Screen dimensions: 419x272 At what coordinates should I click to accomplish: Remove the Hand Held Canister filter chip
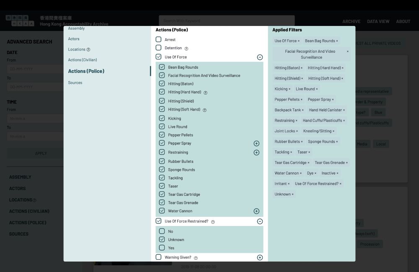click(344, 110)
